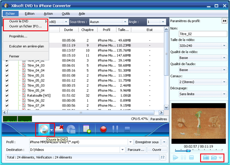Open the Outils menu

coord(66,14)
